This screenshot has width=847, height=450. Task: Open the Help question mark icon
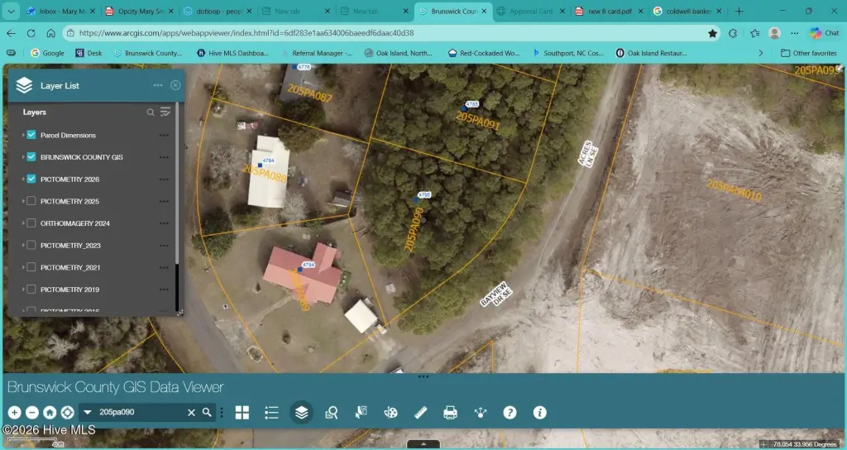(x=510, y=413)
